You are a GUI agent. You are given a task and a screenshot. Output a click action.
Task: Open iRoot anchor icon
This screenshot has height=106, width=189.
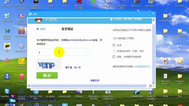(x=7, y=78)
